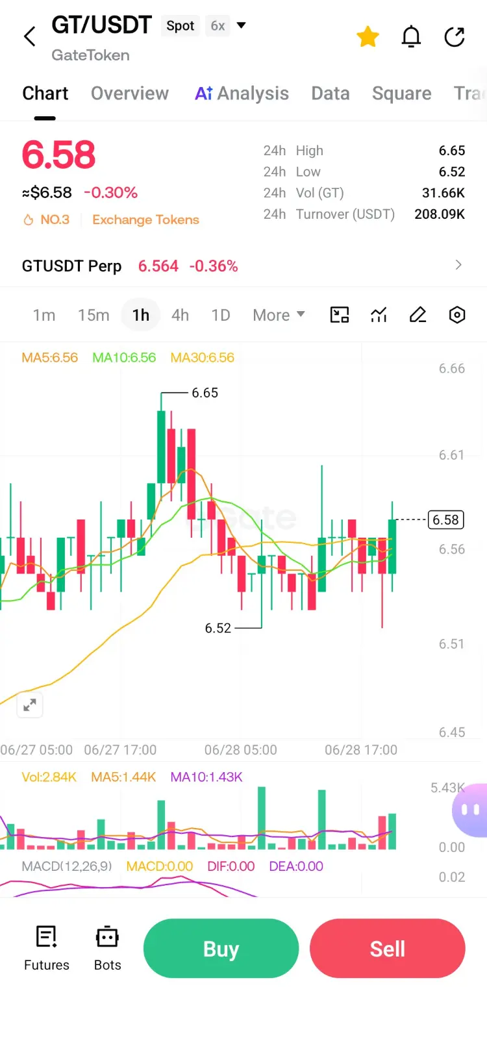Tap the volume MA10:1.43K label

click(206, 777)
